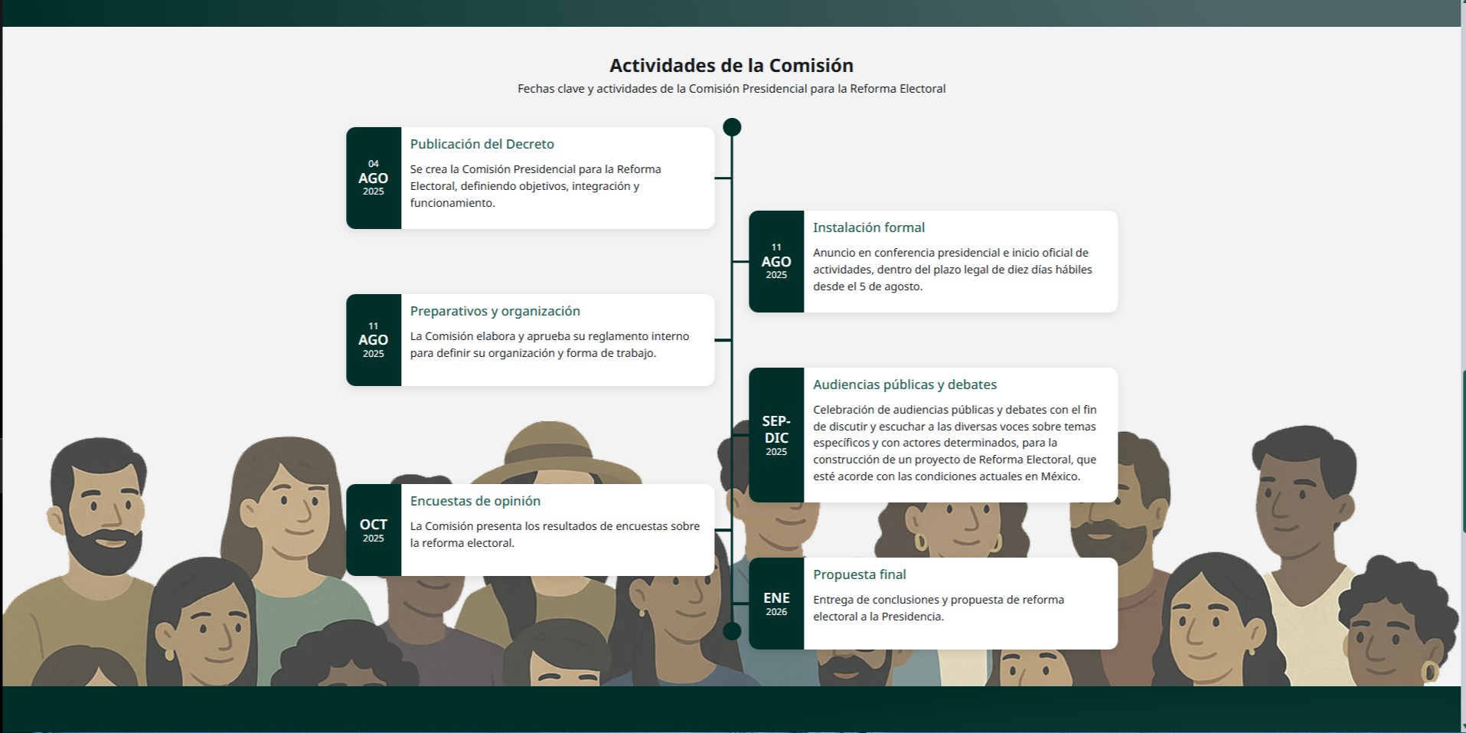This screenshot has height=733, width=1466.
Task: Click the date badge on the Preparativos y organización card
Action: [x=374, y=340]
